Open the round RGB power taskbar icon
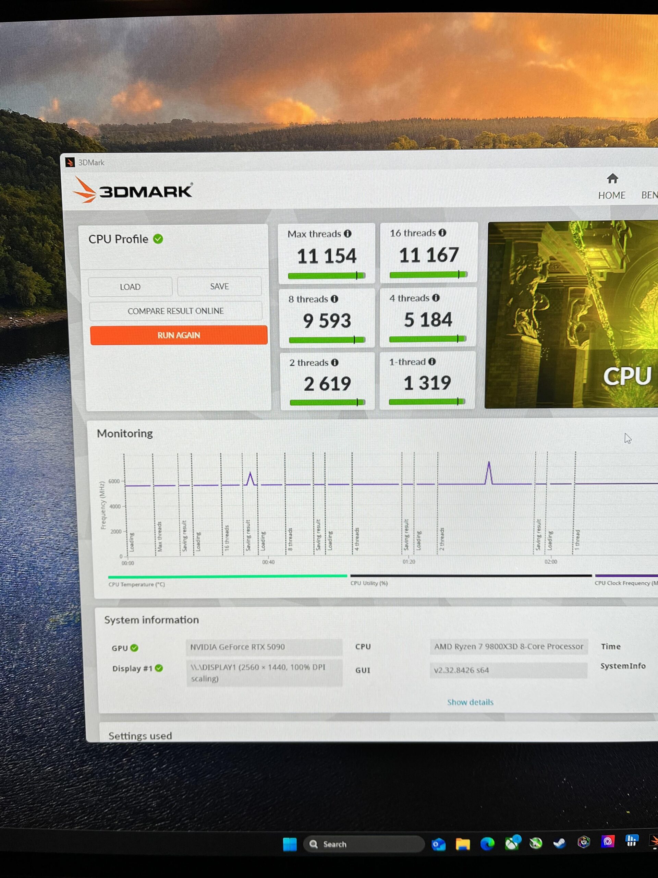Screen dimensions: 658x878 click(583, 842)
